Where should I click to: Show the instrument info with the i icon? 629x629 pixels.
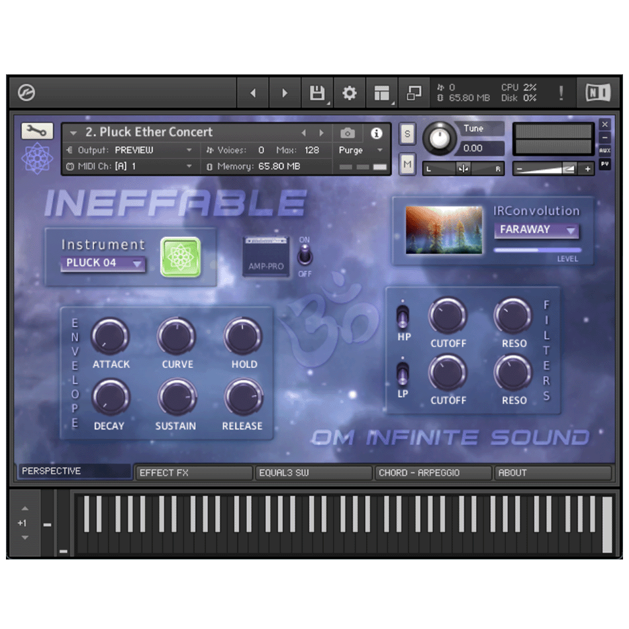point(376,133)
